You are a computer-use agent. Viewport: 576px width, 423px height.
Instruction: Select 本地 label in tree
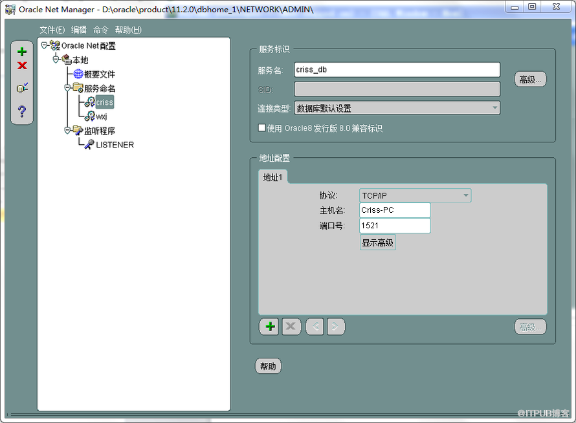coord(80,60)
